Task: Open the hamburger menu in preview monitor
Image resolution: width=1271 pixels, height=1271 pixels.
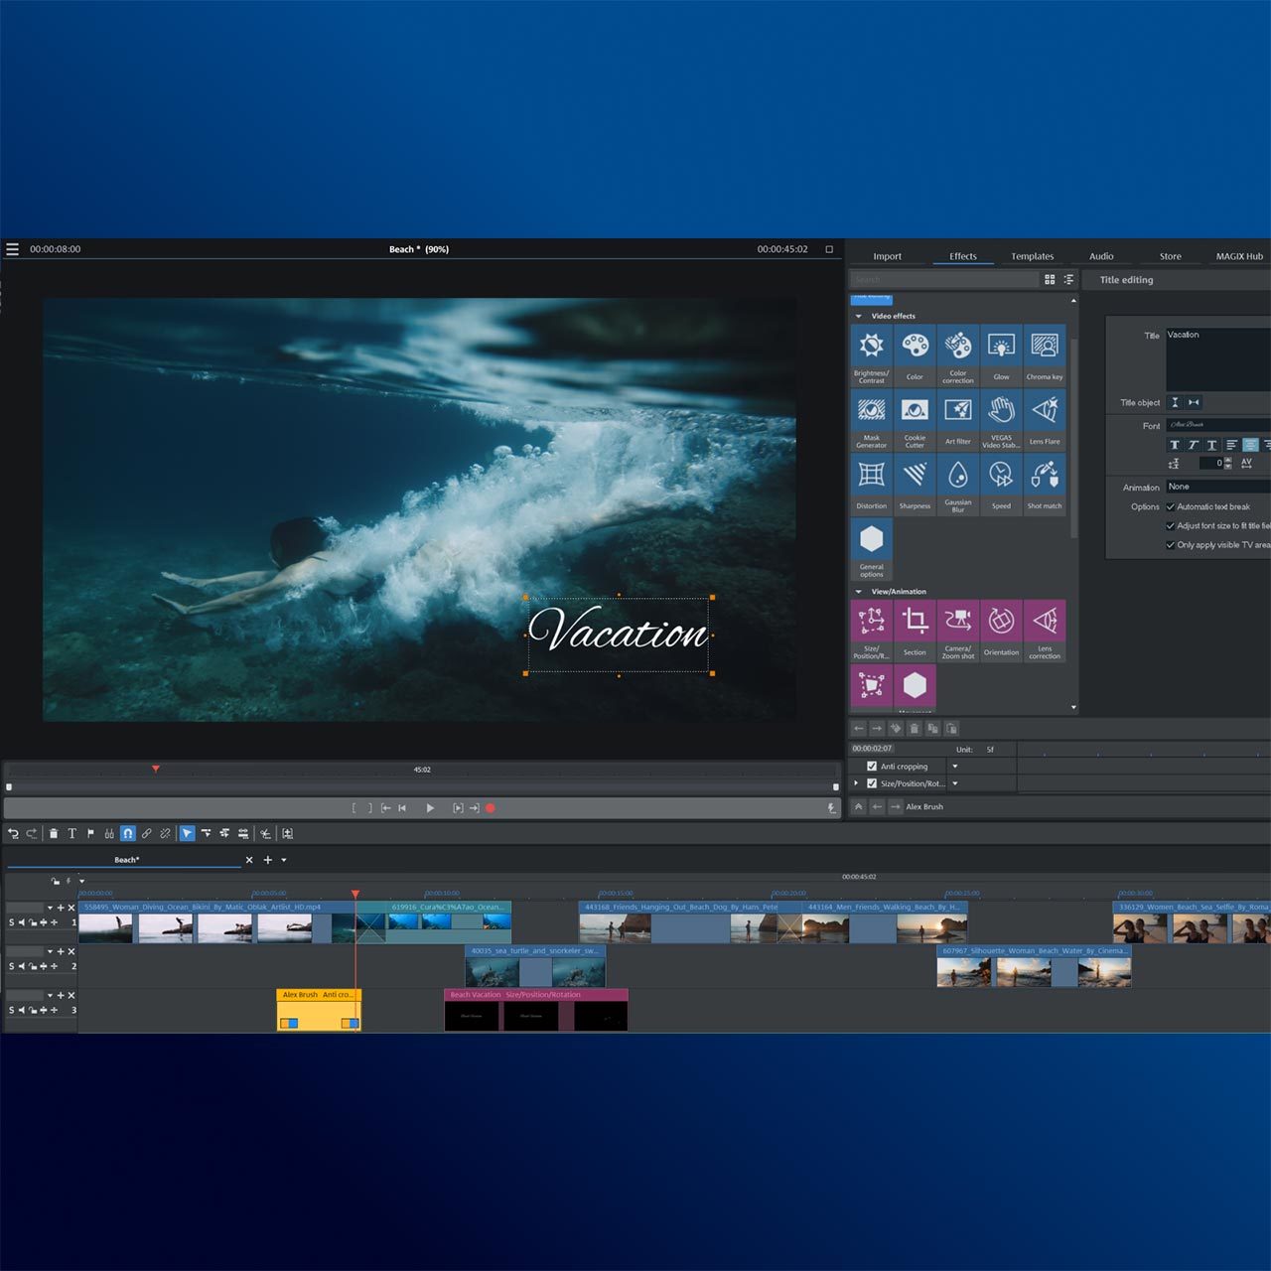Action: [x=12, y=249]
